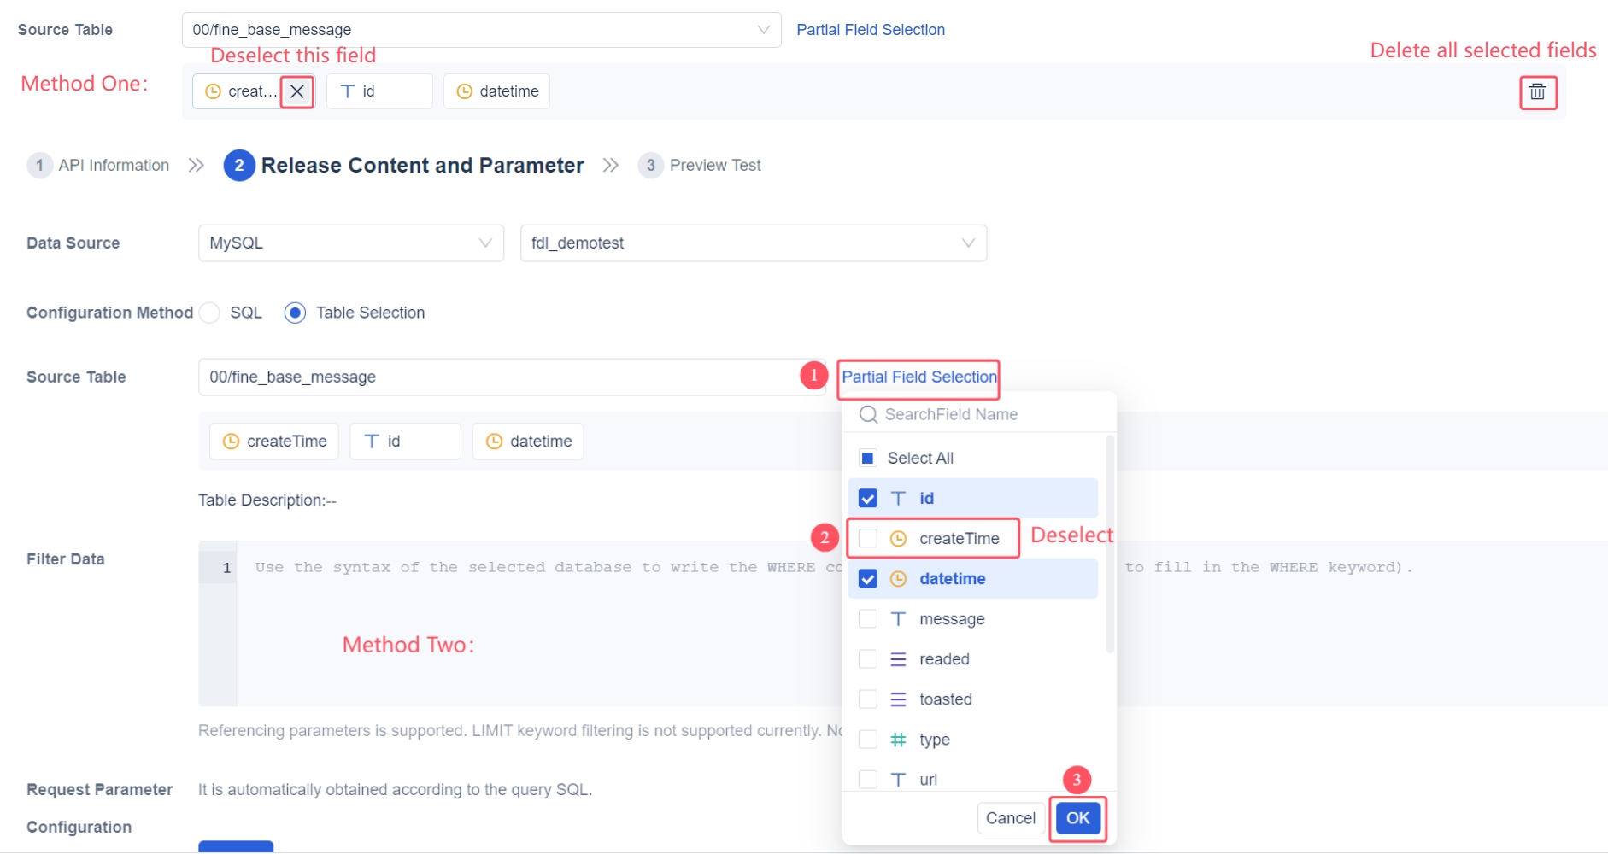1608x854 pixels.
Task: Select the Table Selection radio button
Action: pyautogui.click(x=295, y=313)
